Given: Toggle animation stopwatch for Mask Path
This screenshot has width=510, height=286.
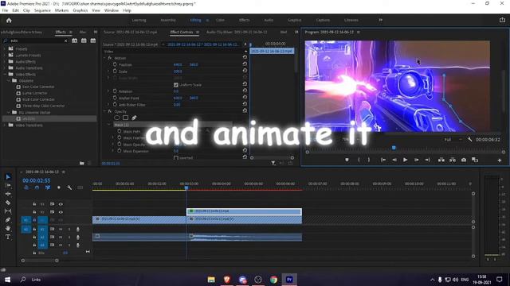Looking at the screenshot, I should tap(120, 131).
